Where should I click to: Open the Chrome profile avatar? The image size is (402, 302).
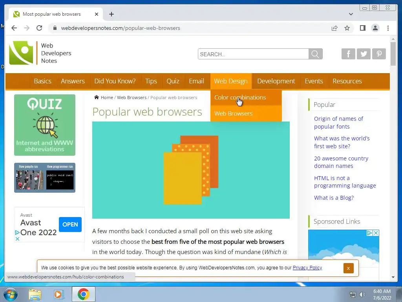coord(375,28)
